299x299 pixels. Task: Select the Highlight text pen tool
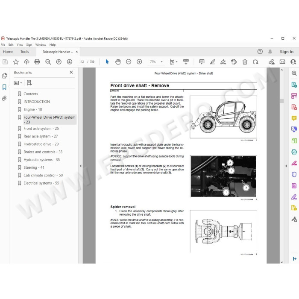click(212, 62)
